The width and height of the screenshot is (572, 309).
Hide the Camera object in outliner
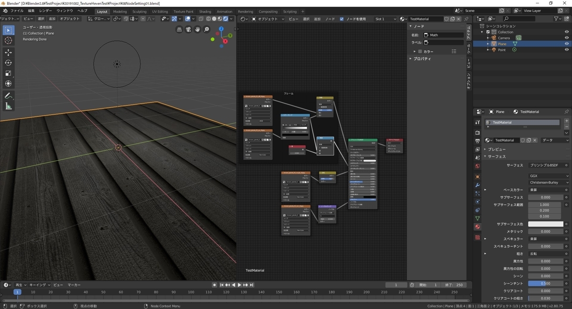pyautogui.click(x=567, y=38)
